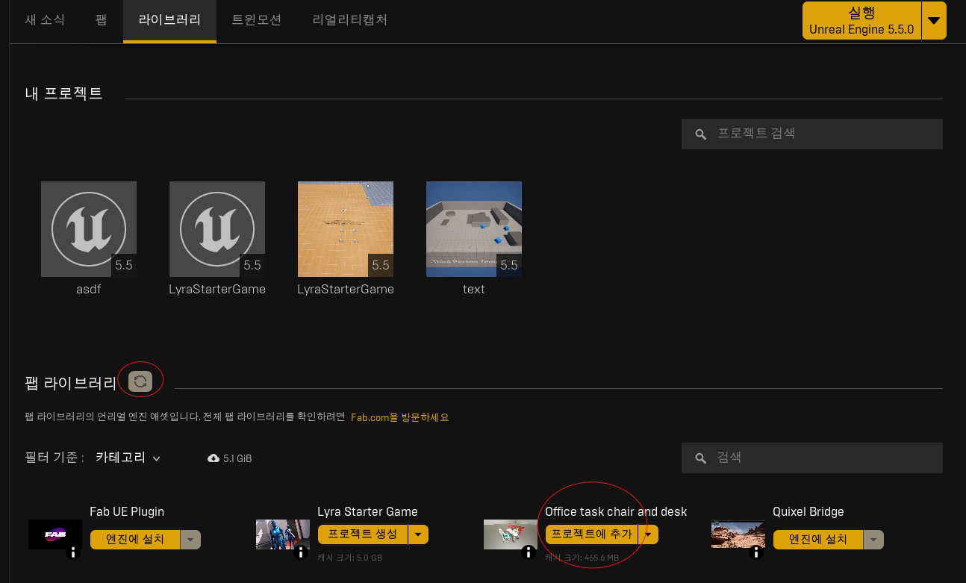
Task: Open info for Lyra Starter Game asset
Action: coord(301,552)
